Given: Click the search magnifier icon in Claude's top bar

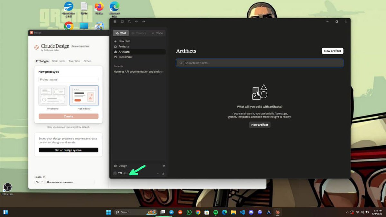Looking at the screenshot, I should tap(129, 22).
